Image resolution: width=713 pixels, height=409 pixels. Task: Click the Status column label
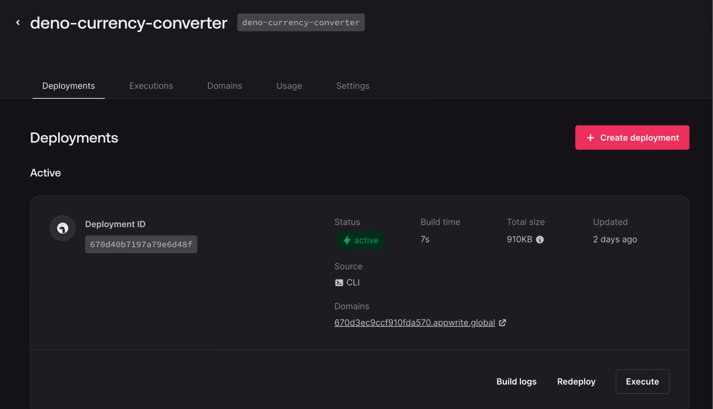(347, 222)
